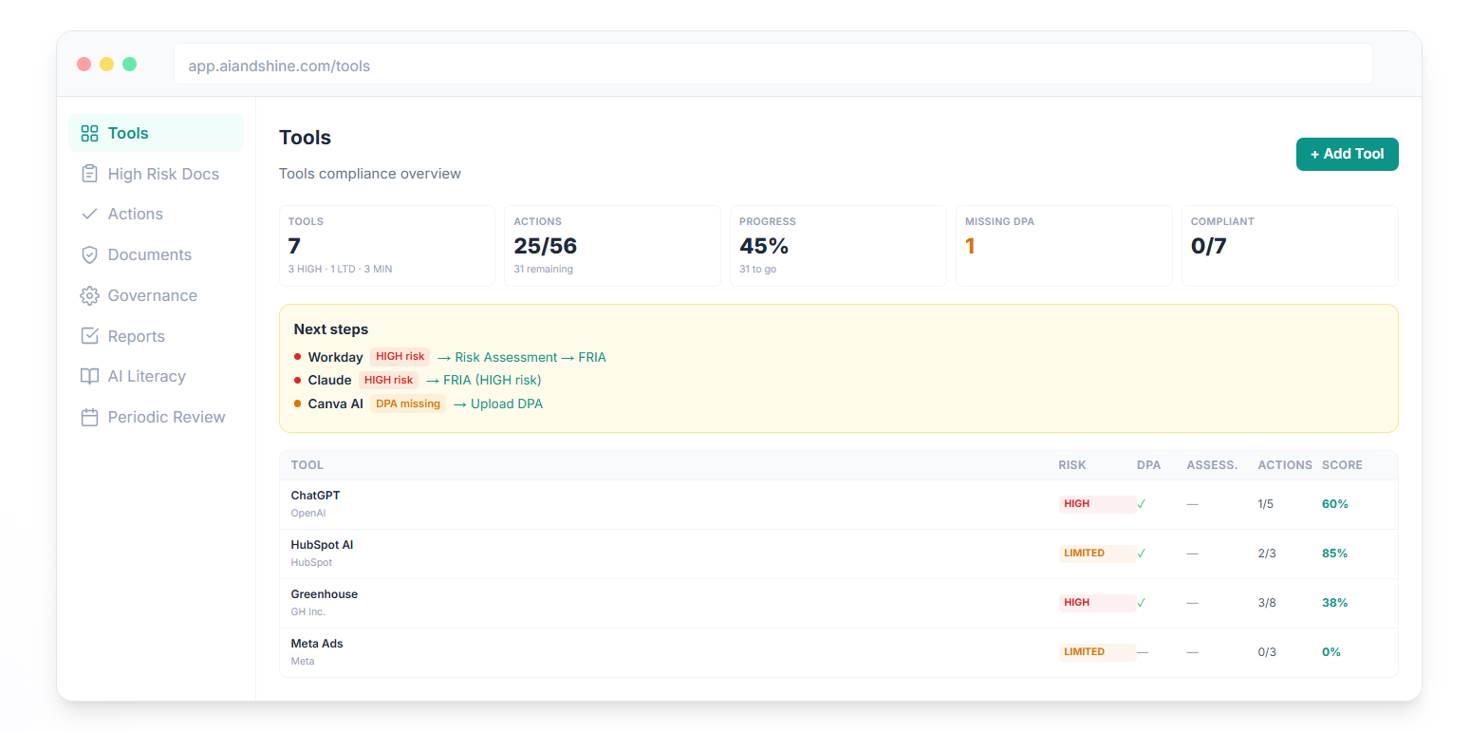Screen dimensions: 1470x732
Task: Click the DPA missing badge
Action: tap(408, 404)
